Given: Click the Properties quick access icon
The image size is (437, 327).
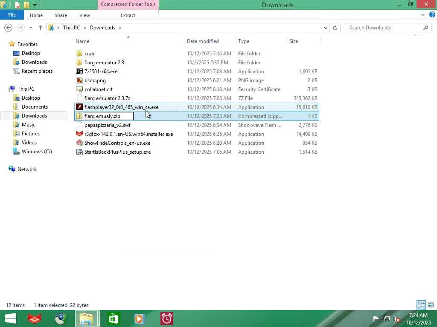Looking at the screenshot, I should coord(17,5).
